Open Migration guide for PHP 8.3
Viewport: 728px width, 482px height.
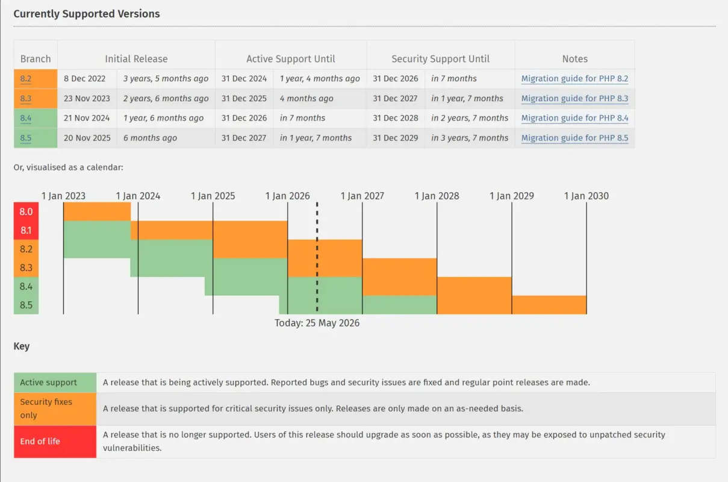tap(574, 99)
